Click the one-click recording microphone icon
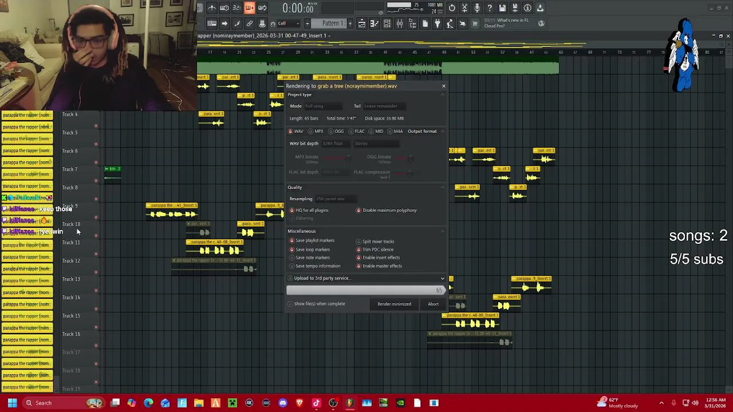 point(477,8)
